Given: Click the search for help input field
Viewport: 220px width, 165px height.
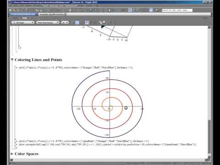Looking at the screenshot, I should click(177, 10).
